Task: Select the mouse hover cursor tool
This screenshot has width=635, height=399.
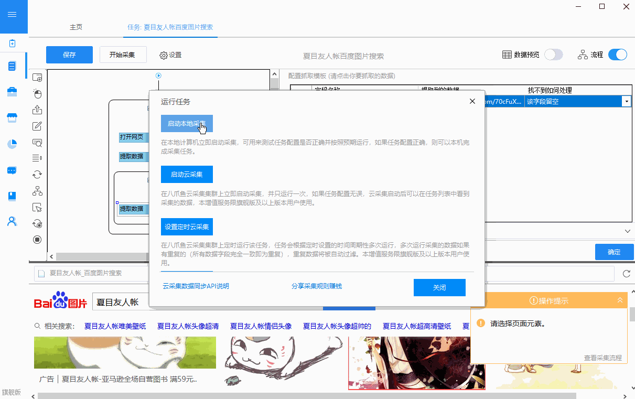Action: (37, 207)
